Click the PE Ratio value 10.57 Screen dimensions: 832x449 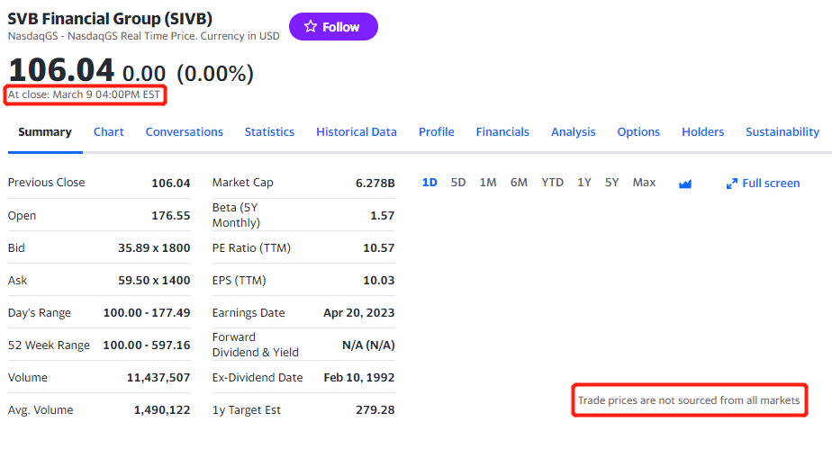(378, 248)
